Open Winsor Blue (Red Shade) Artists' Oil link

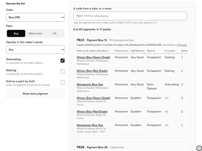coord(92,112)
